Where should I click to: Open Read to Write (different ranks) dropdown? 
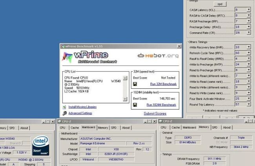coord(249,87)
